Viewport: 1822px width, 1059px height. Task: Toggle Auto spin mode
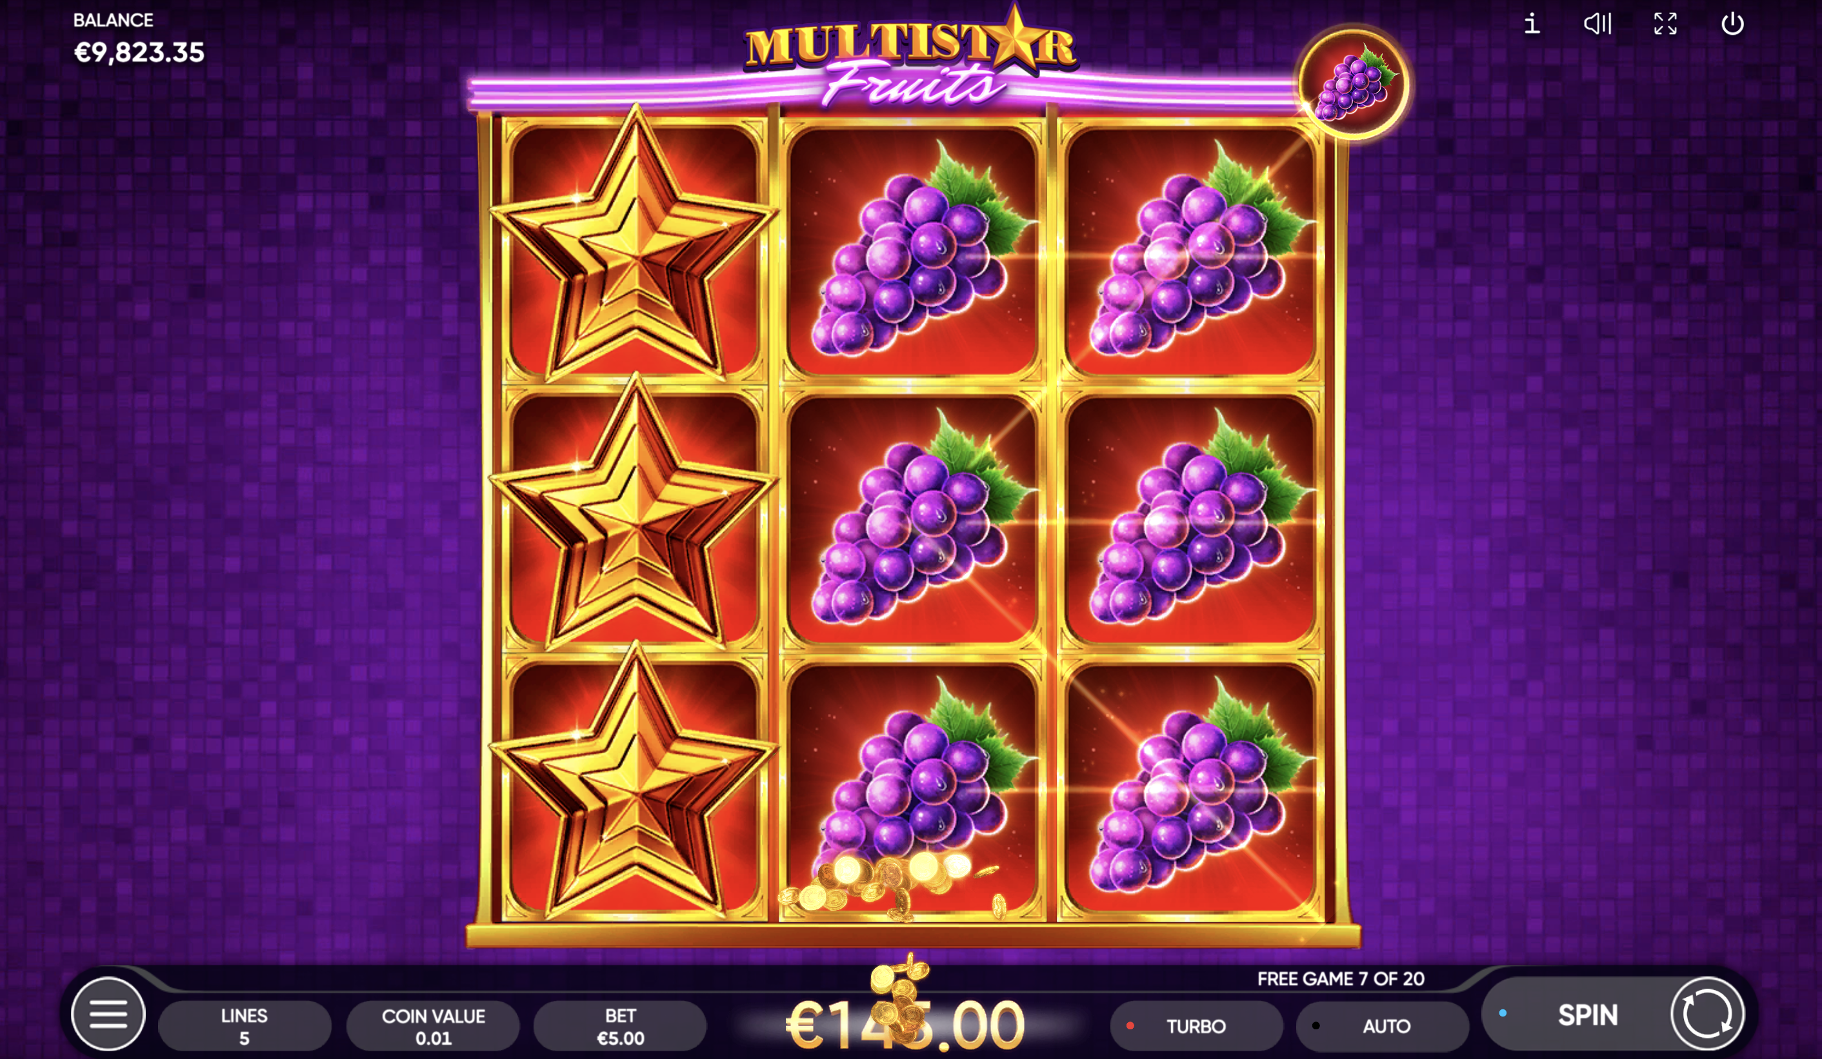click(1383, 1025)
